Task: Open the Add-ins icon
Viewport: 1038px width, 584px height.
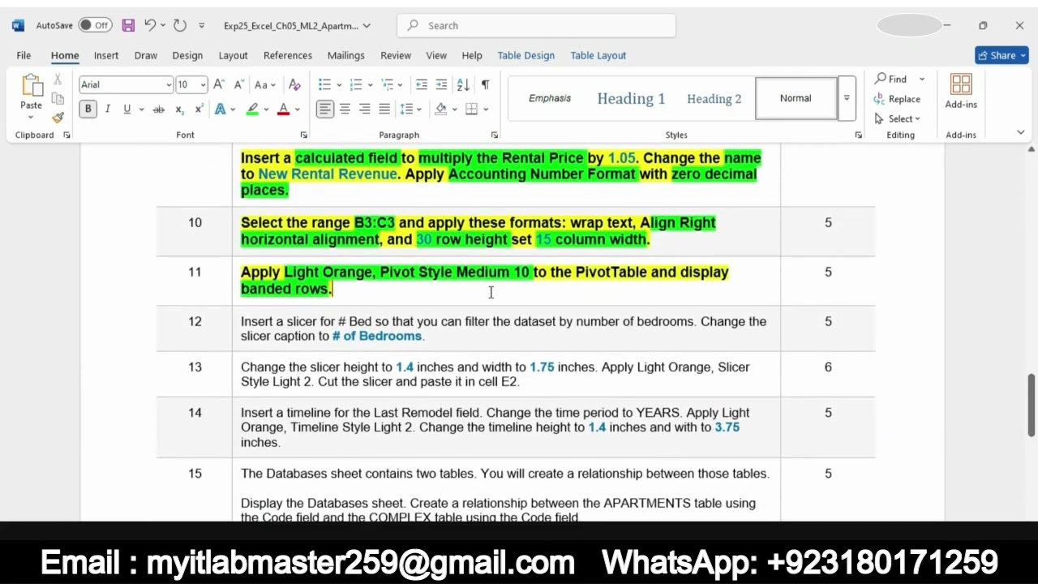Action: [961, 91]
